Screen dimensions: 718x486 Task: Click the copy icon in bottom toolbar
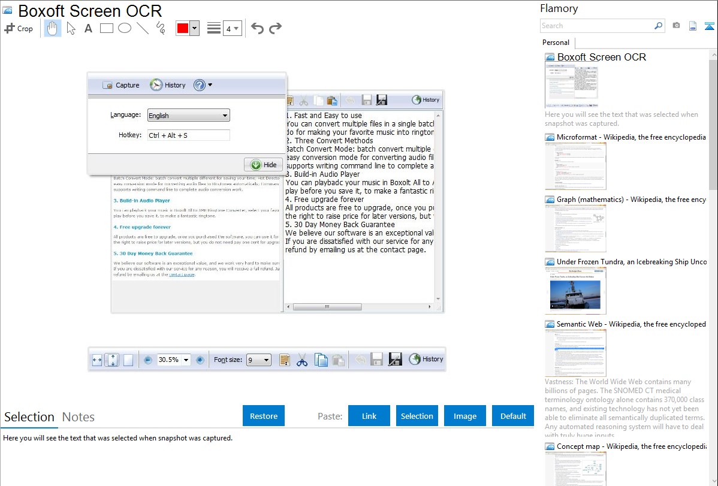(321, 360)
